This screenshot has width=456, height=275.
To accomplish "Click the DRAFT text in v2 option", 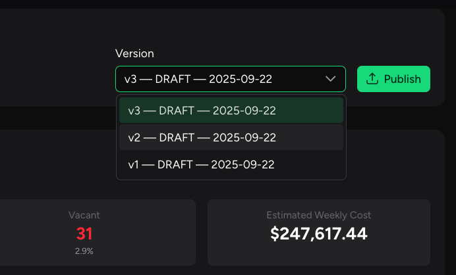I will coord(177,137).
